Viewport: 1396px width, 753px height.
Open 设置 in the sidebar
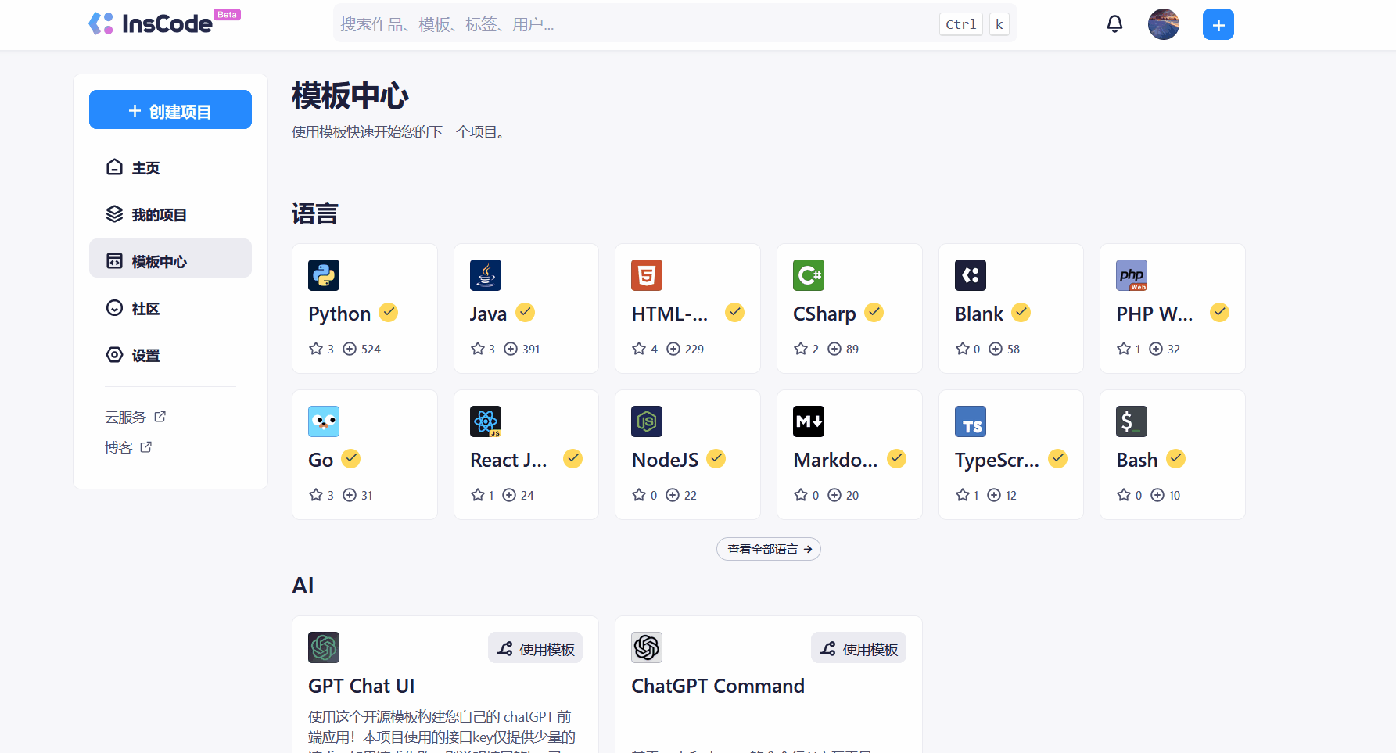coord(170,355)
